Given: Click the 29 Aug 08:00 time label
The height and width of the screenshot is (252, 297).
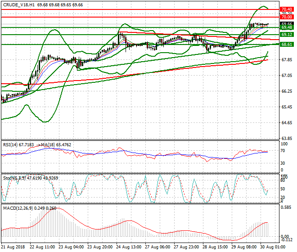Looking at the screenshot, I should [x=244, y=247].
